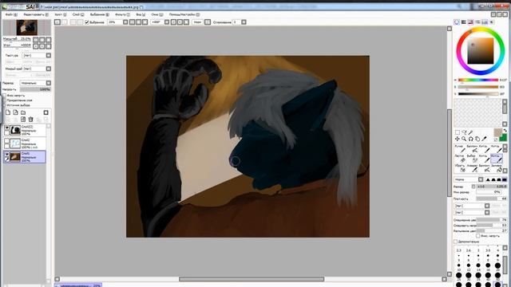Enable Фикс. непрозр. checkbox in layer panel
Screen dimensions: 511x287
[x=5, y=96]
